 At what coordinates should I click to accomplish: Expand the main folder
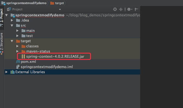(x=17, y=31)
